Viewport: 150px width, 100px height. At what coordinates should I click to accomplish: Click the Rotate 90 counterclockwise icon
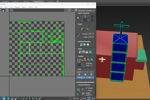[88, 16]
